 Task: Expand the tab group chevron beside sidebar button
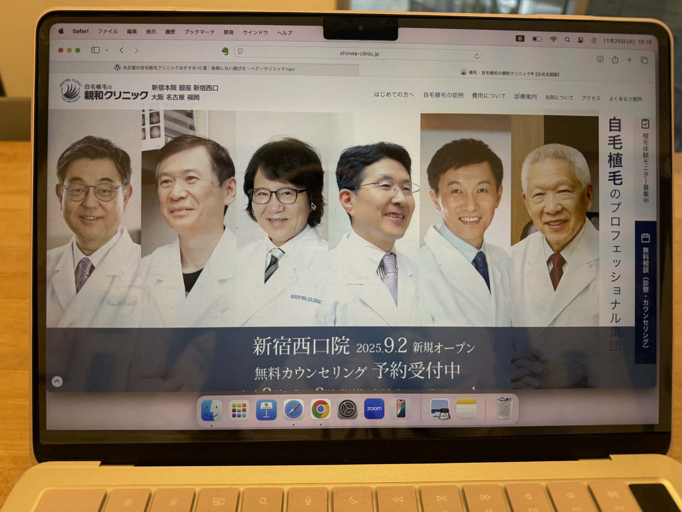pos(107,50)
